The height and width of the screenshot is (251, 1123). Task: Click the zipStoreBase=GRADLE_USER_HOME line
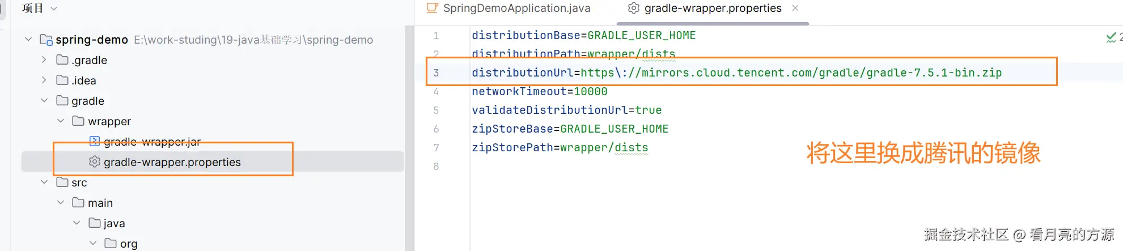(x=570, y=129)
